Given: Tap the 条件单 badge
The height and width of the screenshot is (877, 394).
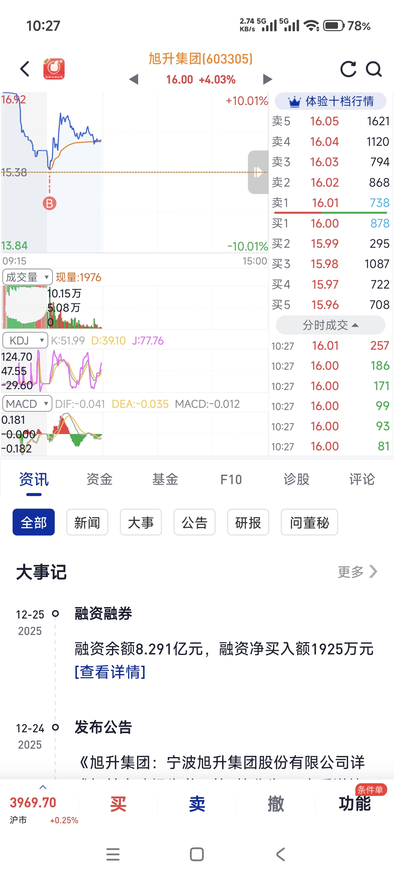Looking at the screenshot, I should pos(371,790).
